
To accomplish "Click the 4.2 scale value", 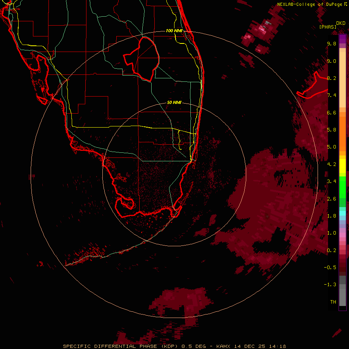I will (x=332, y=164).
